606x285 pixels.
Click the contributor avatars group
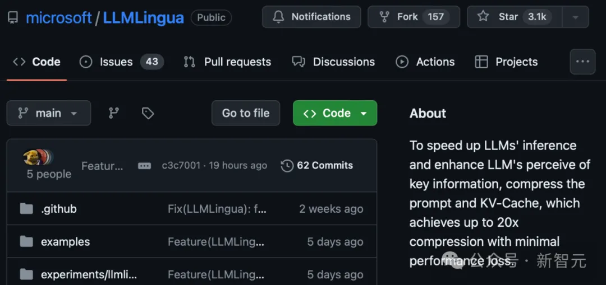pyautogui.click(x=38, y=157)
